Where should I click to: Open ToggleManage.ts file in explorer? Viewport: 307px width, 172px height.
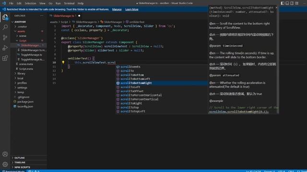(x=29, y=55)
